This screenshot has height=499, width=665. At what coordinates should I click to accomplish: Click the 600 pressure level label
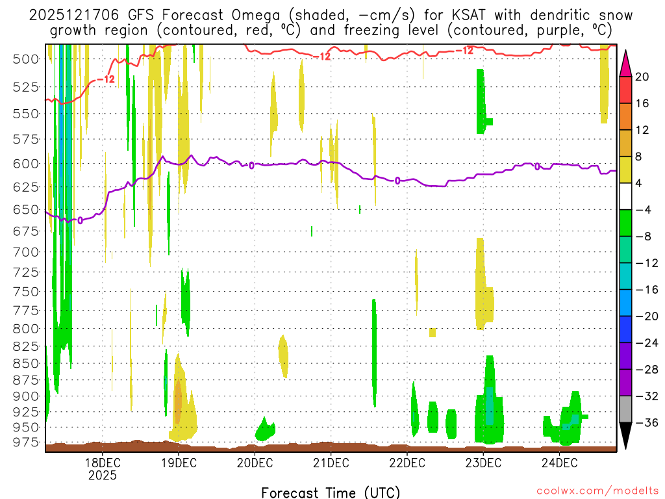[x=26, y=164]
